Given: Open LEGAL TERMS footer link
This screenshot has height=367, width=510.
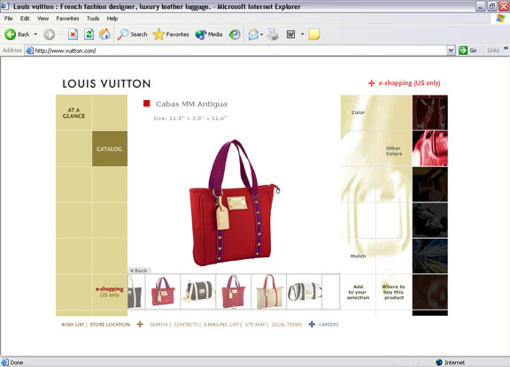Looking at the screenshot, I should 287,325.
